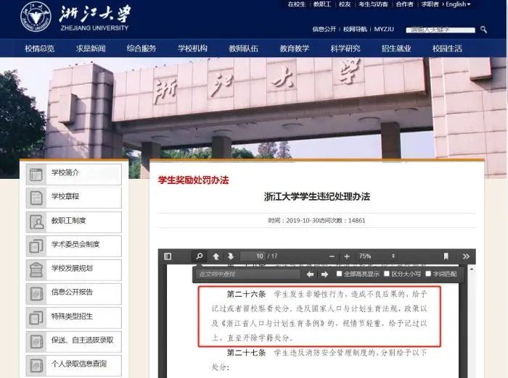Open 招生就业 navigation menu
This screenshot has width=508, height=378.
396,49
